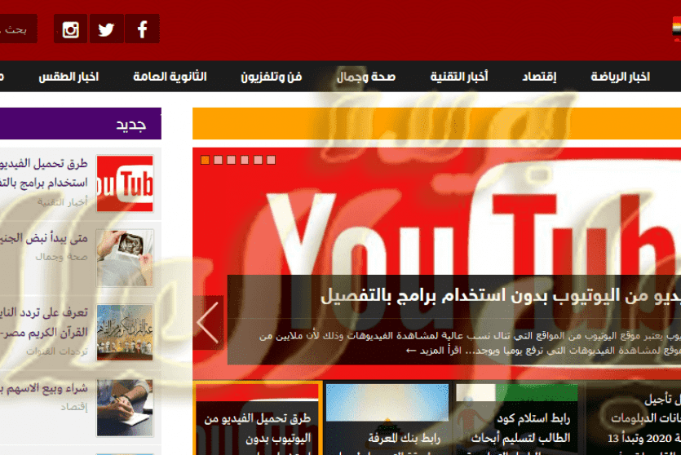Open أخبار التقنية menu item
This screenshot has height=455, width=681.
pos(459,77)
